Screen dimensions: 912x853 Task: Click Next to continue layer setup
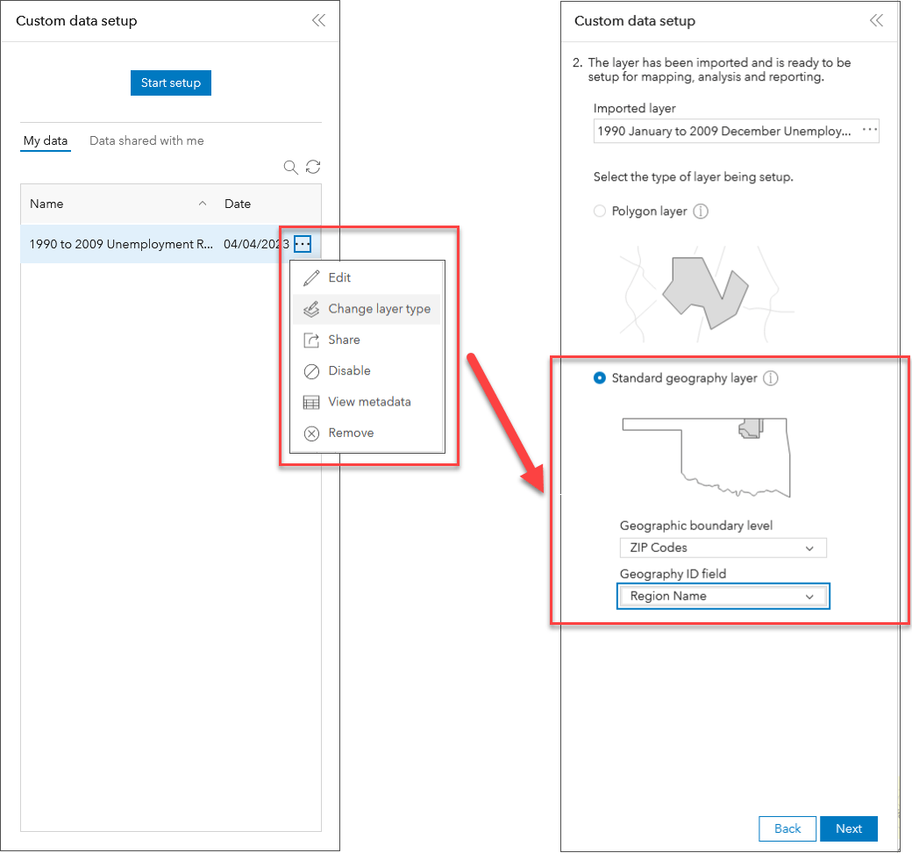848,828
